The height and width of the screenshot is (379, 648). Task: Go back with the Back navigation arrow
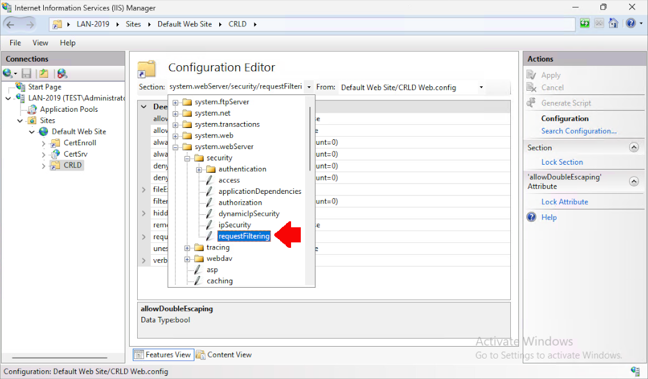(11, 24)
